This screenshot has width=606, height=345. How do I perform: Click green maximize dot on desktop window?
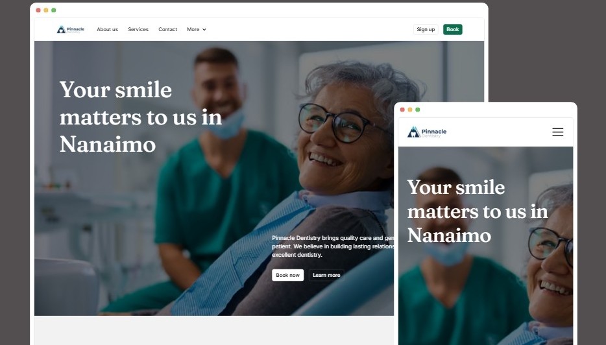54,10
